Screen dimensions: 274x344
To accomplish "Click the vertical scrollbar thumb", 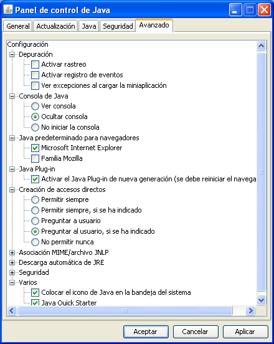I will pyautogui.click(x=261, y=172).
